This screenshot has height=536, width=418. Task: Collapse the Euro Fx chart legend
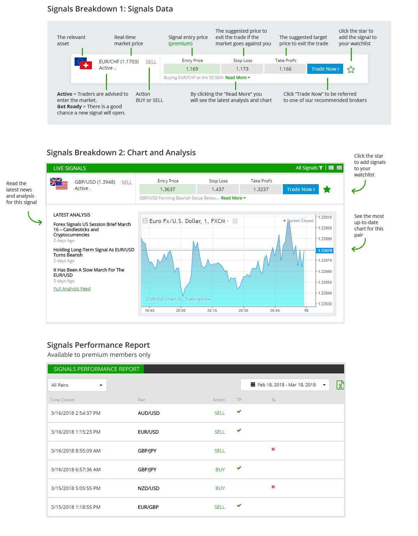click(145, 221)
